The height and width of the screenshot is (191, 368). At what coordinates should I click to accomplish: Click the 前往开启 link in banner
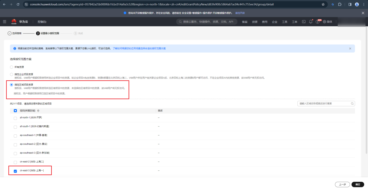coord(240,13)
